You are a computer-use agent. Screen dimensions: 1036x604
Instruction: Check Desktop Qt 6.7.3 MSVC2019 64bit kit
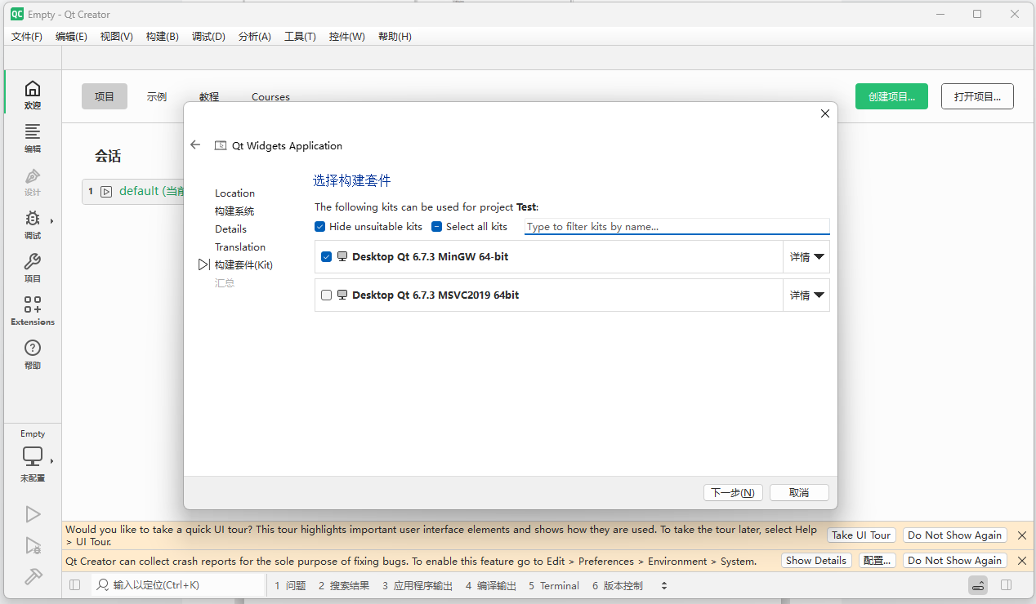[327, 295]
